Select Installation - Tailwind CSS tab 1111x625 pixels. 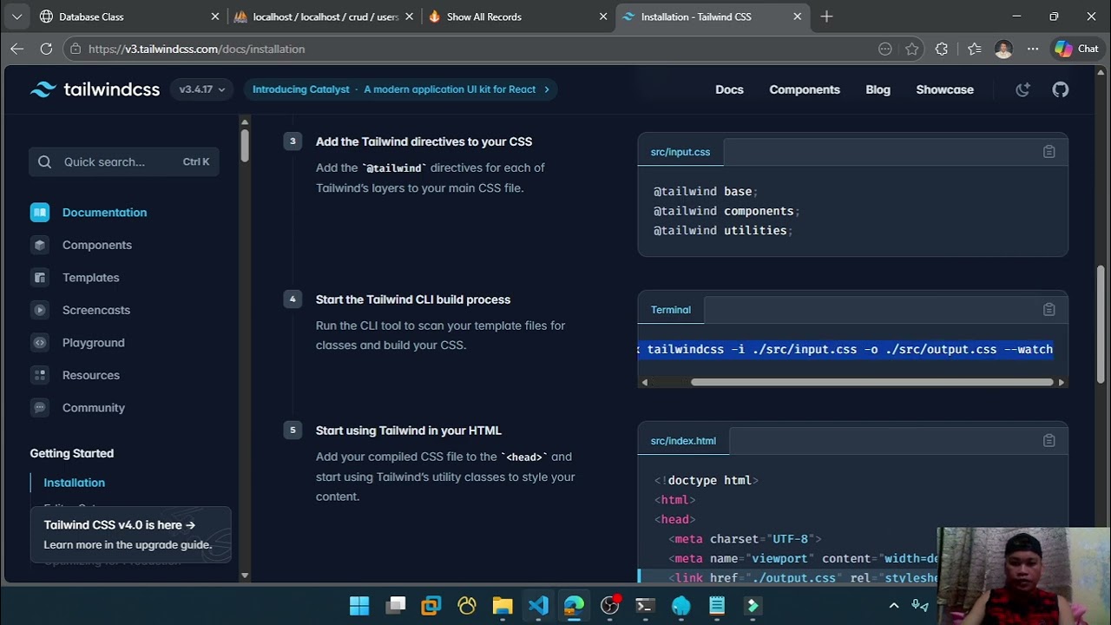click(x=712, y=16)
